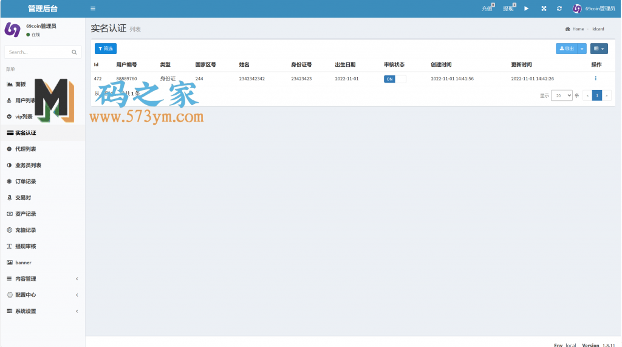Screen dimensions: 622x347
Task: Click the 姓名 cell 2342342342
Action: pyautogui.click(x=252, y=78)
